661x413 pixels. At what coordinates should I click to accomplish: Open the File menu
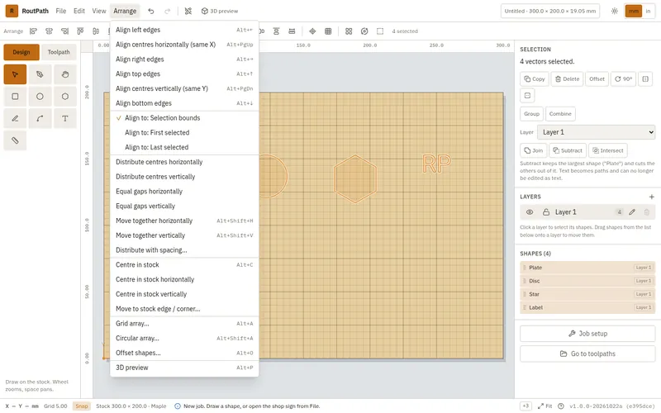(61, 11)
